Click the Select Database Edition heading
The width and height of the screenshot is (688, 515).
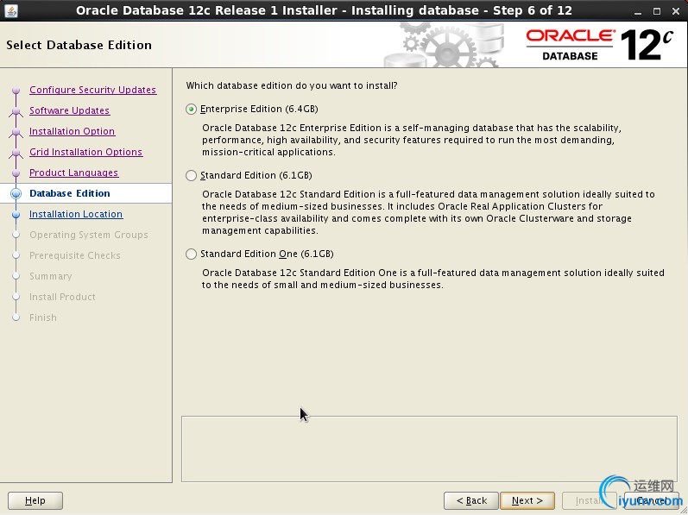[79, 45]
